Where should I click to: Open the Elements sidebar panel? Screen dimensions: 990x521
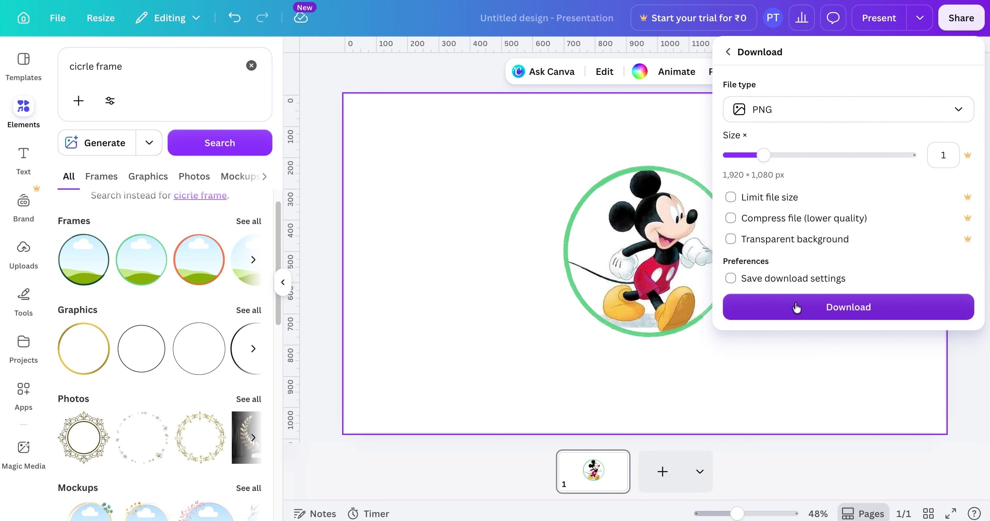click(24, 113)
